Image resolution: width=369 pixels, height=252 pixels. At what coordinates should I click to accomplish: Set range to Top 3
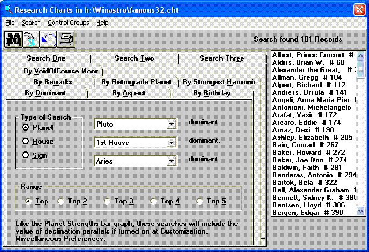[107, 201]
